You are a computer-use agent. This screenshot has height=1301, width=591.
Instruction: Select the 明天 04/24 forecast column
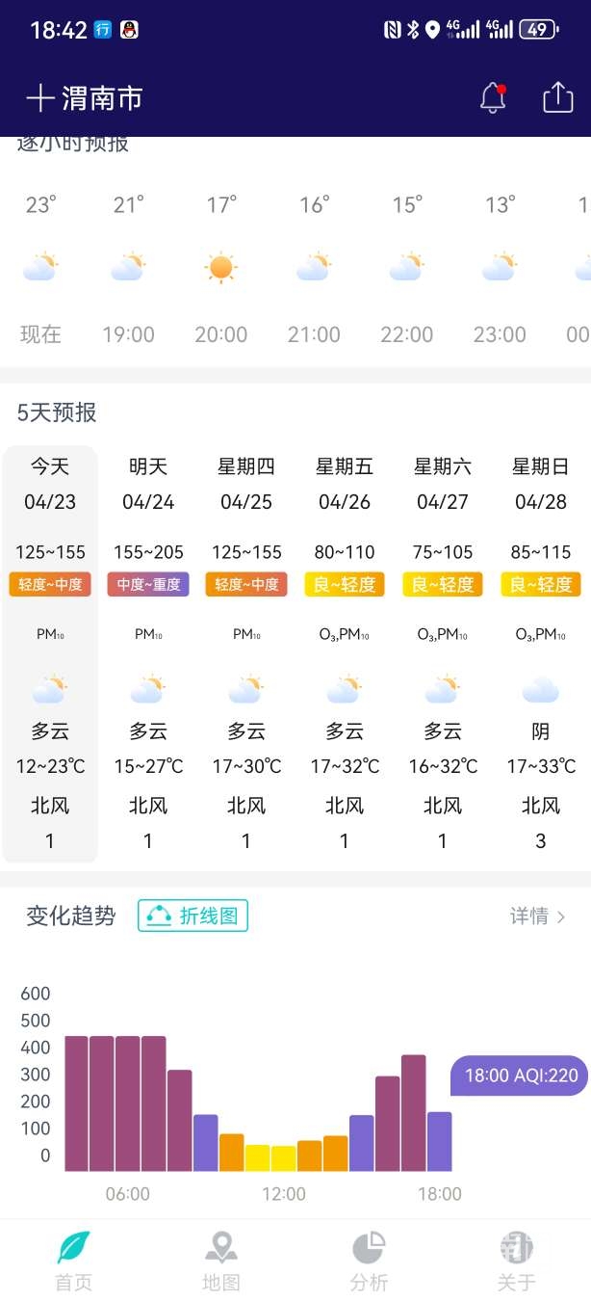148,654
